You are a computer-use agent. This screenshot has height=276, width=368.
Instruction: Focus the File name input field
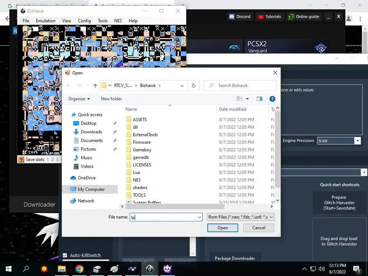[164, 217]
